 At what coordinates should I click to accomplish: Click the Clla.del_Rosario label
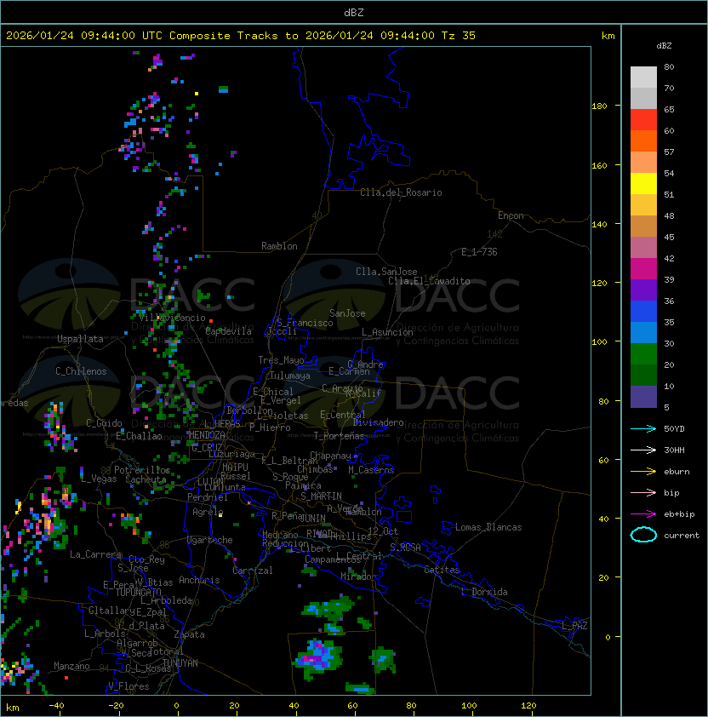click(x=401, y=192)
